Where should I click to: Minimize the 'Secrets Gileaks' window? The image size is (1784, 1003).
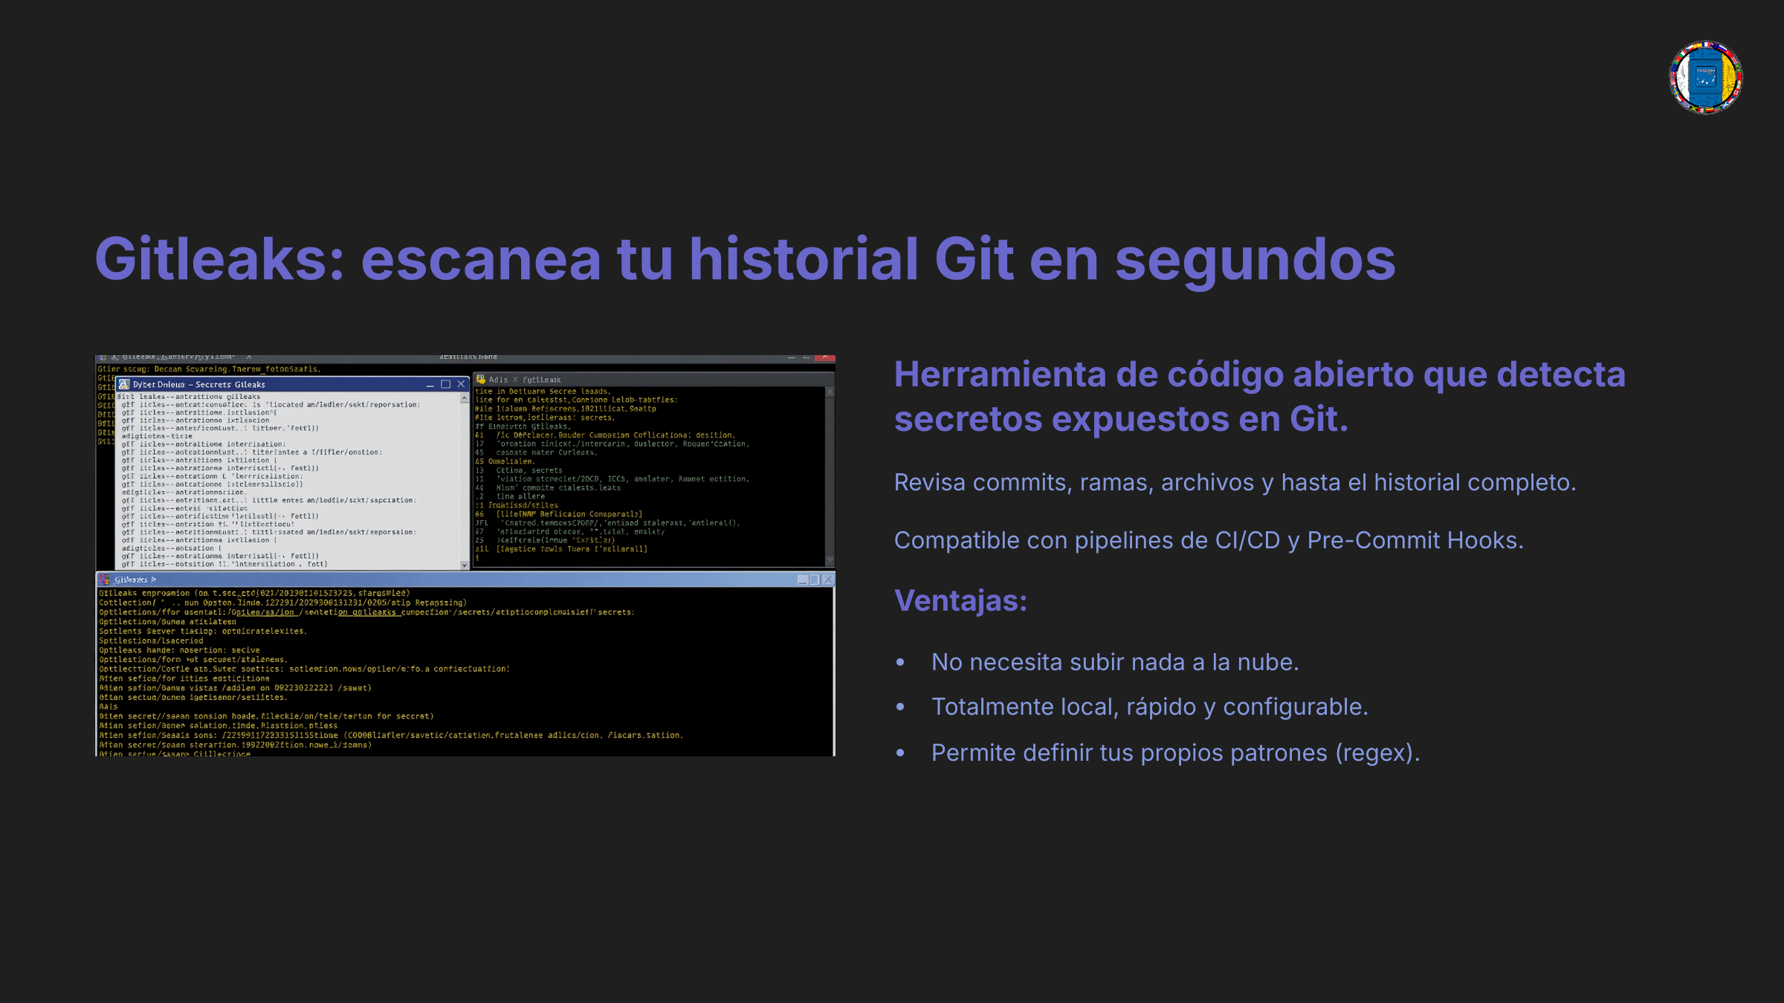(x=430, y=384)
